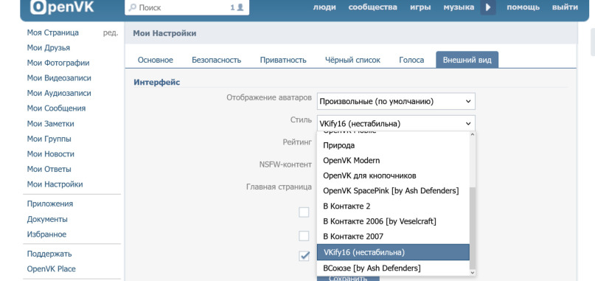
Task: Untick the checked checkbox
Action: coord(304,257)
